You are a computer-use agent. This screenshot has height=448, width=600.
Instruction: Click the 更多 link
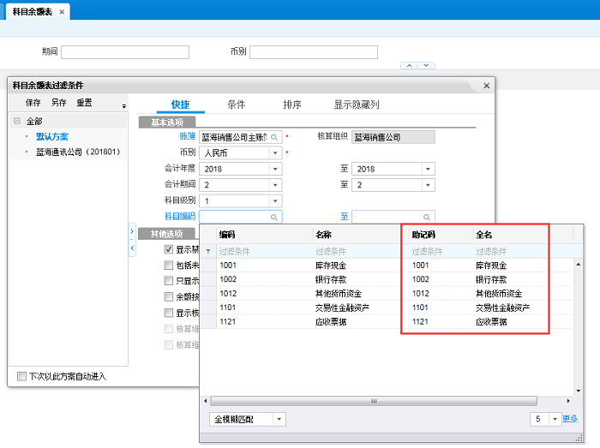(x=570, y=419)
